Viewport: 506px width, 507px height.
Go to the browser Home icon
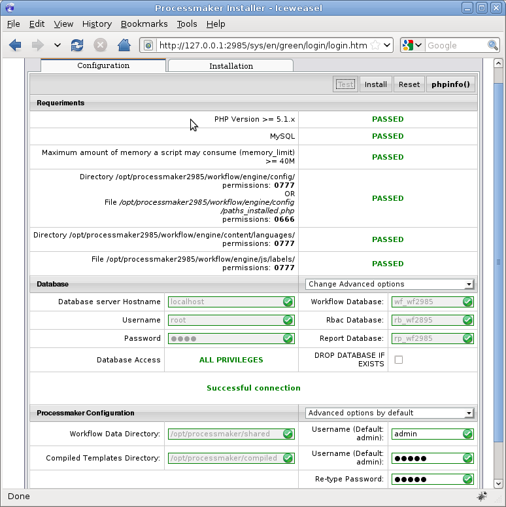[x=123, y=45]
